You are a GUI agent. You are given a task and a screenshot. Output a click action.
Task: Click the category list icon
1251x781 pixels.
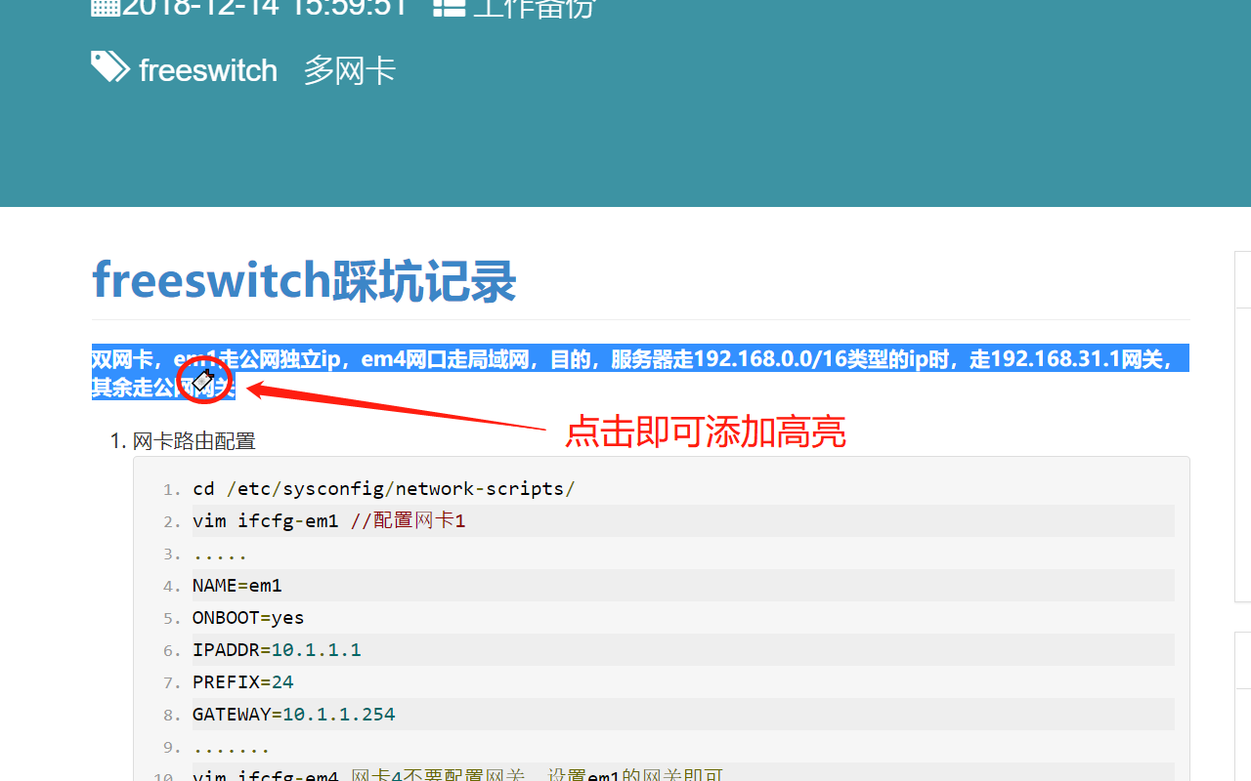pos(449,8)
